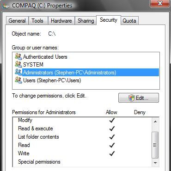This screenshot has height=171, width=171.
Task: Select the Quota tab
Action: pos(129,21)
